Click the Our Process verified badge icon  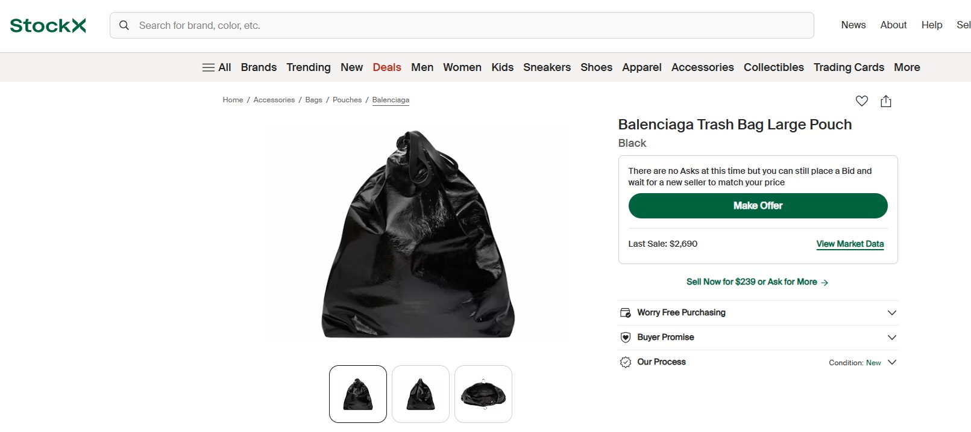(x=626, y=362)
